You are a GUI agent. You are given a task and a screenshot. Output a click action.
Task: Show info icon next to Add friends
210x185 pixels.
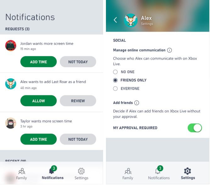(x=137, y=103)
